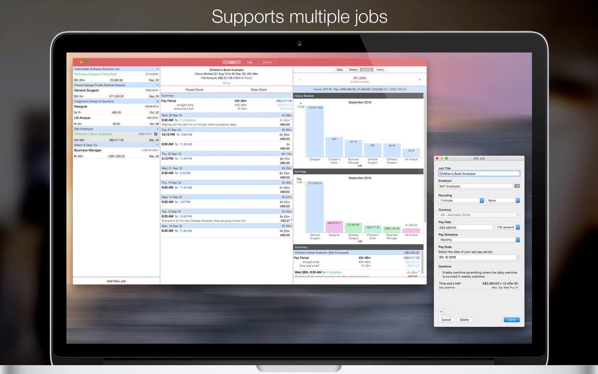
Task: Open info for Children's Book Illustrator job
Action: click(156, 134)
